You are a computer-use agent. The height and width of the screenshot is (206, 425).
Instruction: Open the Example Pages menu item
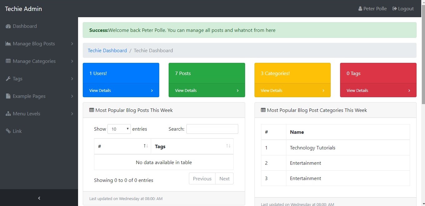click(29, 96)
